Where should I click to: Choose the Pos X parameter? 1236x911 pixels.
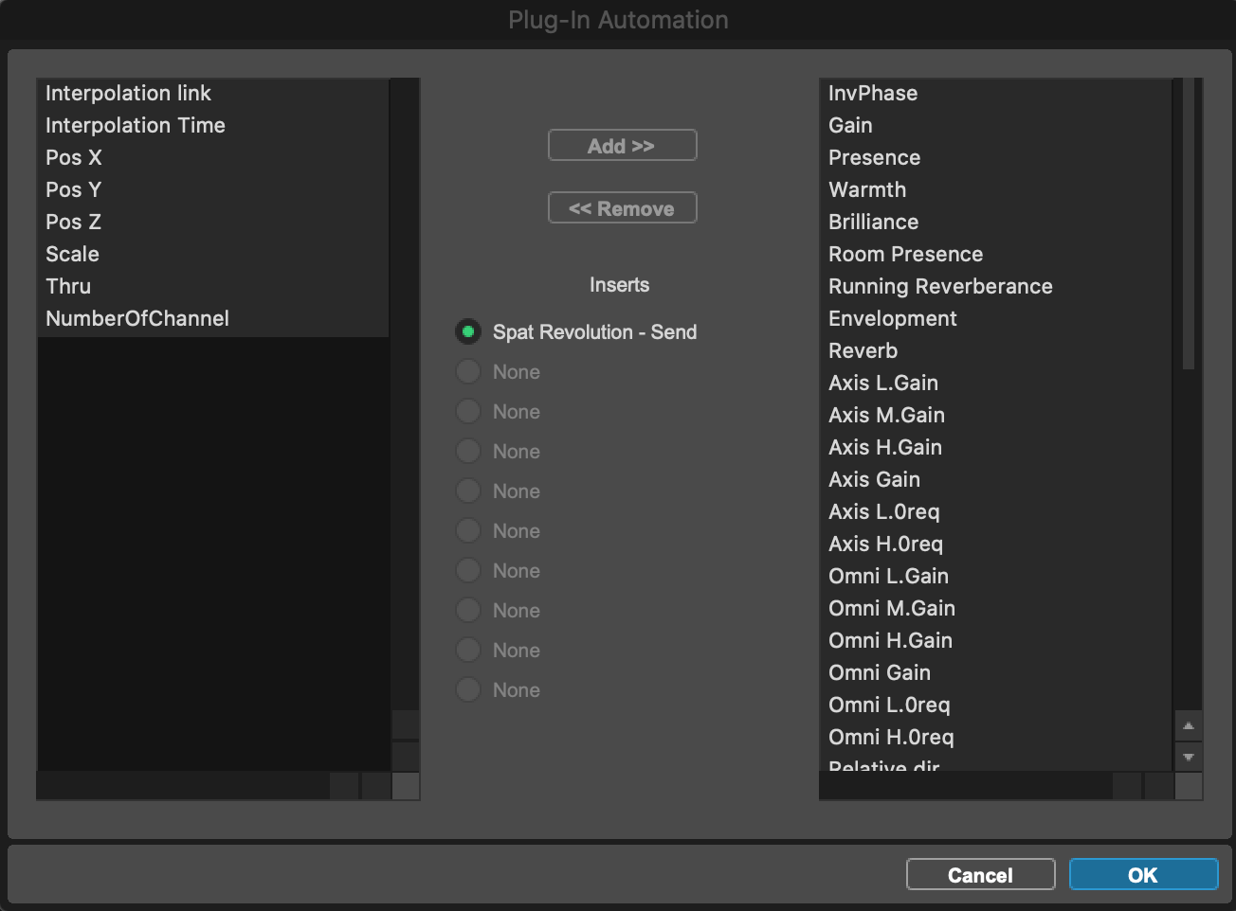pos(74,157)
